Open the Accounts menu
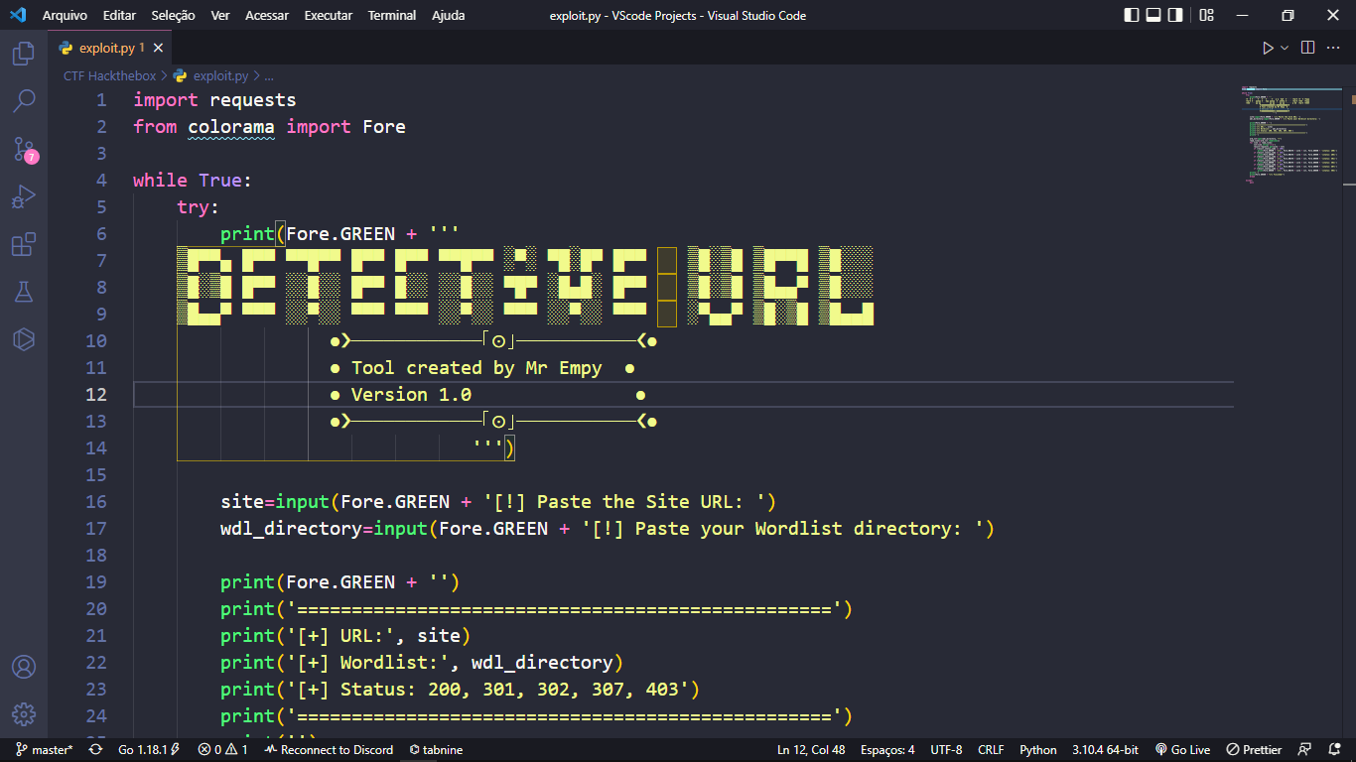Screen dimensions: 1356x762 (x=24, y=667)
